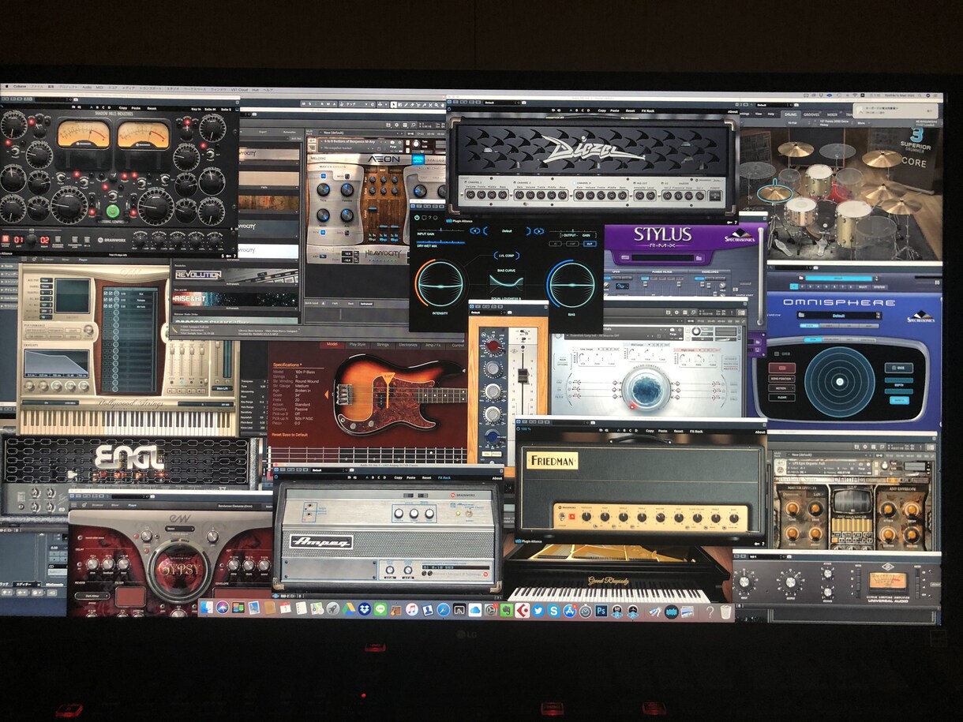Toggle the IN button under OUTPUT GAIN
Viewport: 963px width, 722px height.
coord(556,244)
